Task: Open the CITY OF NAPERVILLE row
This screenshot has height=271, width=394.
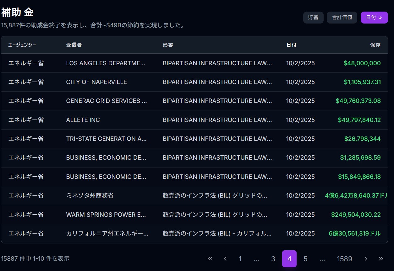Action: (96, 82)
